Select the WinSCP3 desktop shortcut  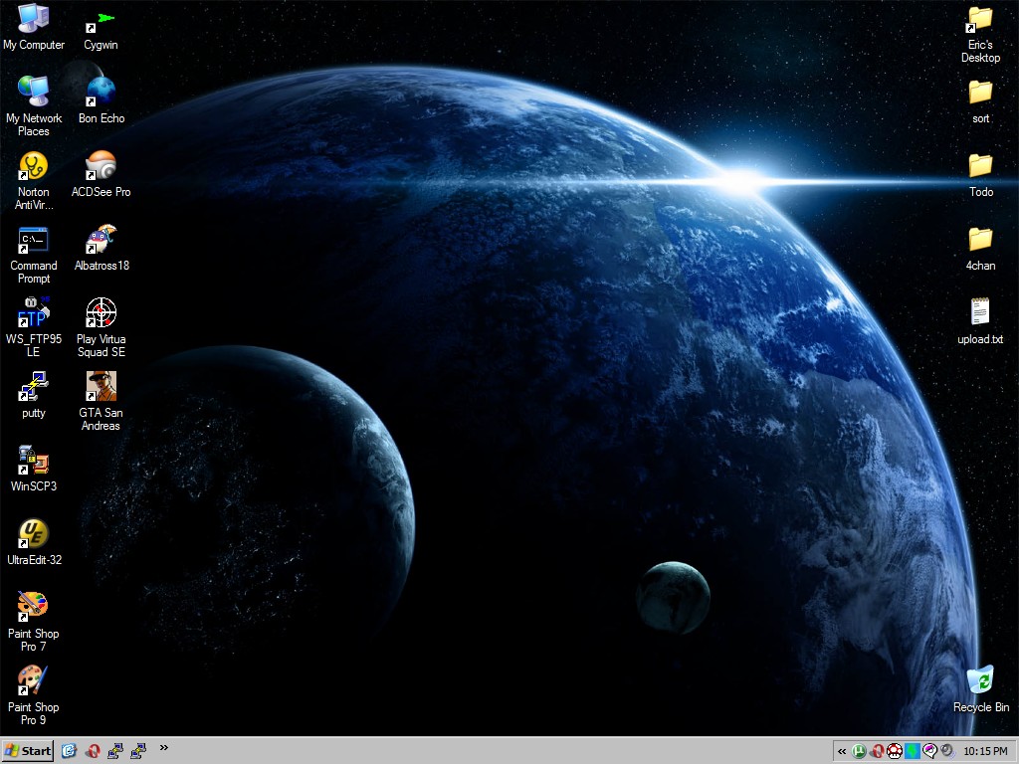(34, 469)
